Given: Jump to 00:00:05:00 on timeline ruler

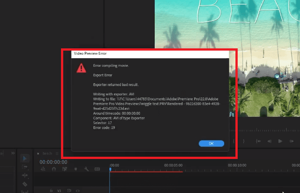Looking at the screenshot, I should click(174, 165).
